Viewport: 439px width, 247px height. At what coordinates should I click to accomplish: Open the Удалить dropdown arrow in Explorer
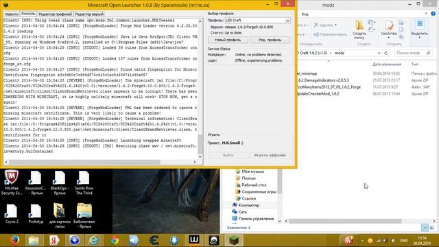pyautogui.click(x=335, y=25)
